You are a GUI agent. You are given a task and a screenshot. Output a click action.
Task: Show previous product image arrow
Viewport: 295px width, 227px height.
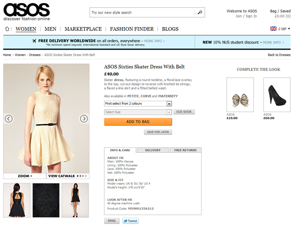(x=9, y=119)
